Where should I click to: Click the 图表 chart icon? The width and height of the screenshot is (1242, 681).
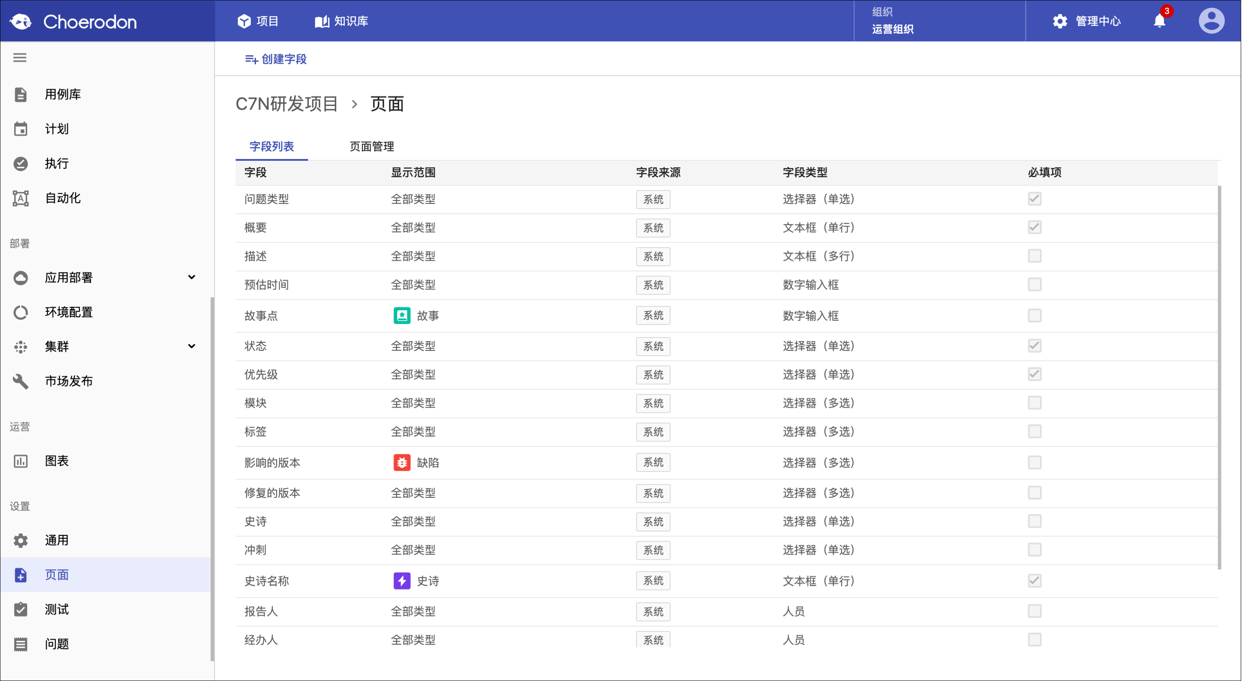click(x=20, y=461)
